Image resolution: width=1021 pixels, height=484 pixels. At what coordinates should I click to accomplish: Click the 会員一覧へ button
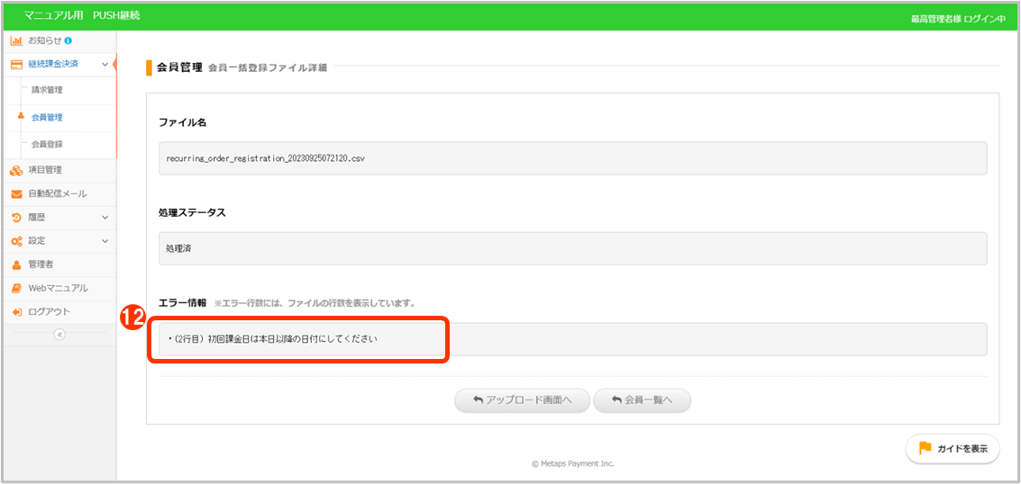tap(642, 400)
